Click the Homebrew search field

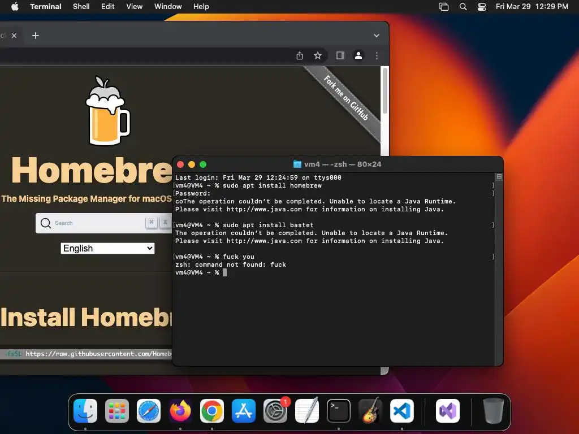tap(103, 223)
